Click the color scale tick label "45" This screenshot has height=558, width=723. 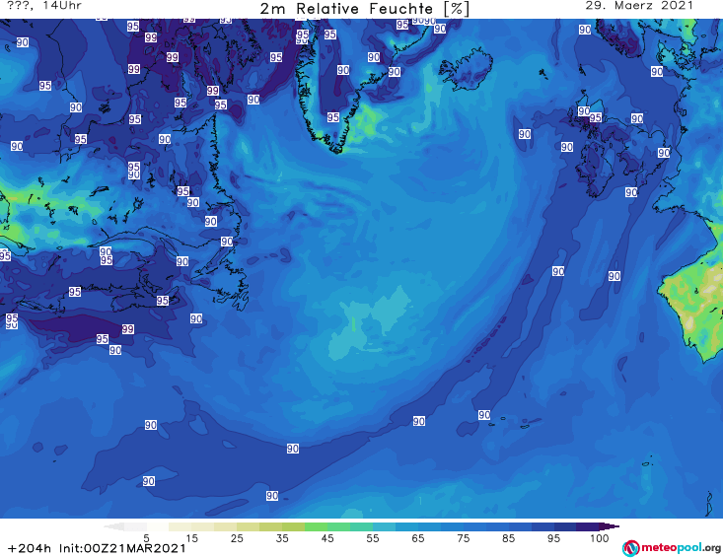click(327, 538)
